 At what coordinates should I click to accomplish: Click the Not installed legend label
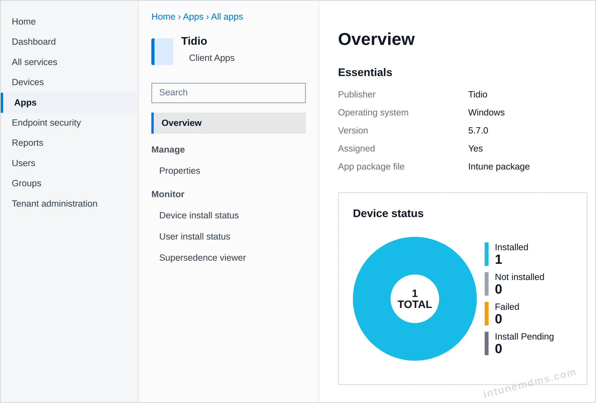[520, 277]
